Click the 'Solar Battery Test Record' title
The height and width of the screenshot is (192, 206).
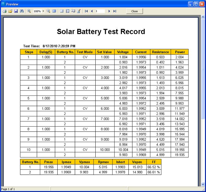(101, 31)
